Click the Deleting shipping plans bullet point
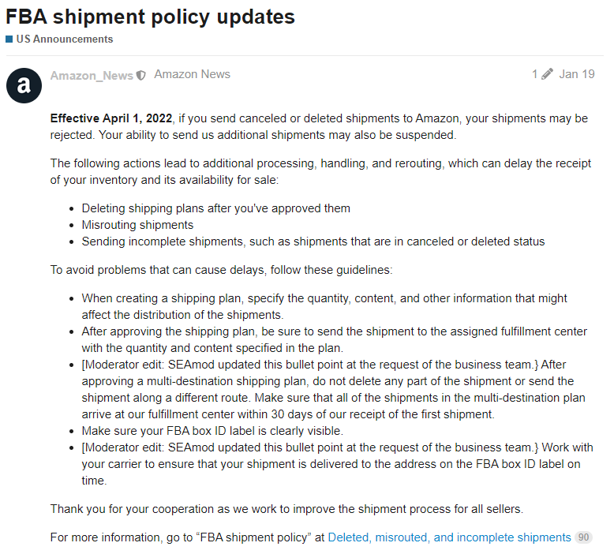 (x=215, y=208)
